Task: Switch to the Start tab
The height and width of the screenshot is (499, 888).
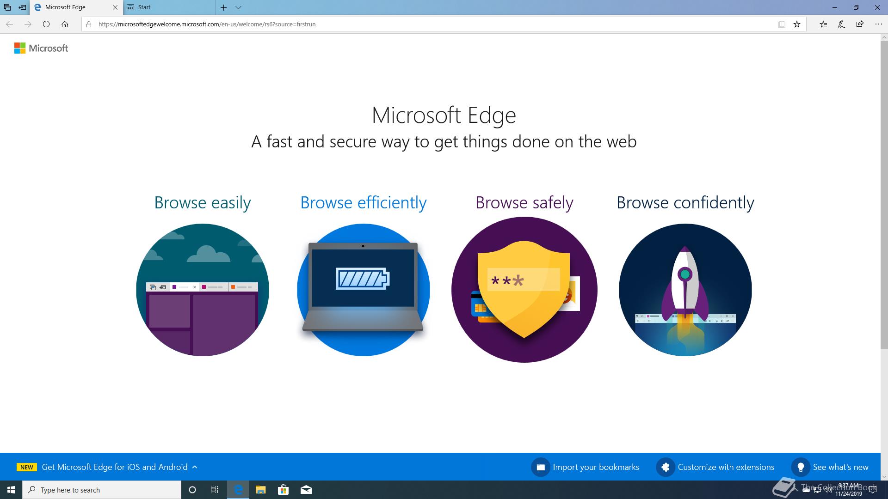Action: (x=169, y=7)
